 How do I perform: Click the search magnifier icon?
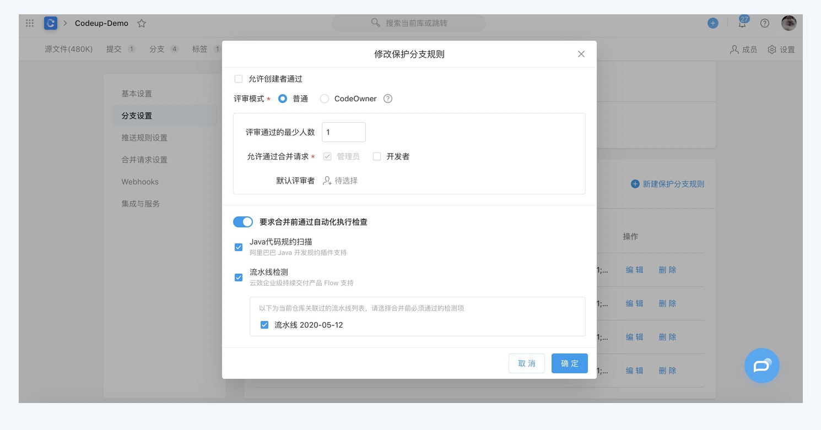(x=375, y=23)
